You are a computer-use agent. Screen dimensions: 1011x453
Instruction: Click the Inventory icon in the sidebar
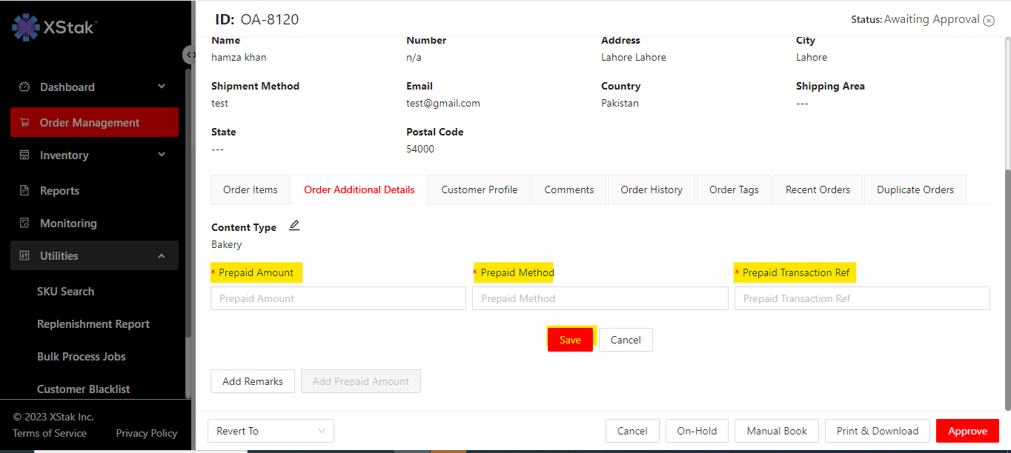point(24,155)
